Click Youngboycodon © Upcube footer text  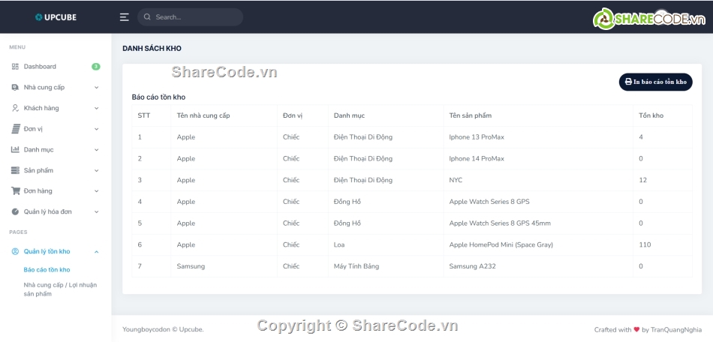point(164,330)
